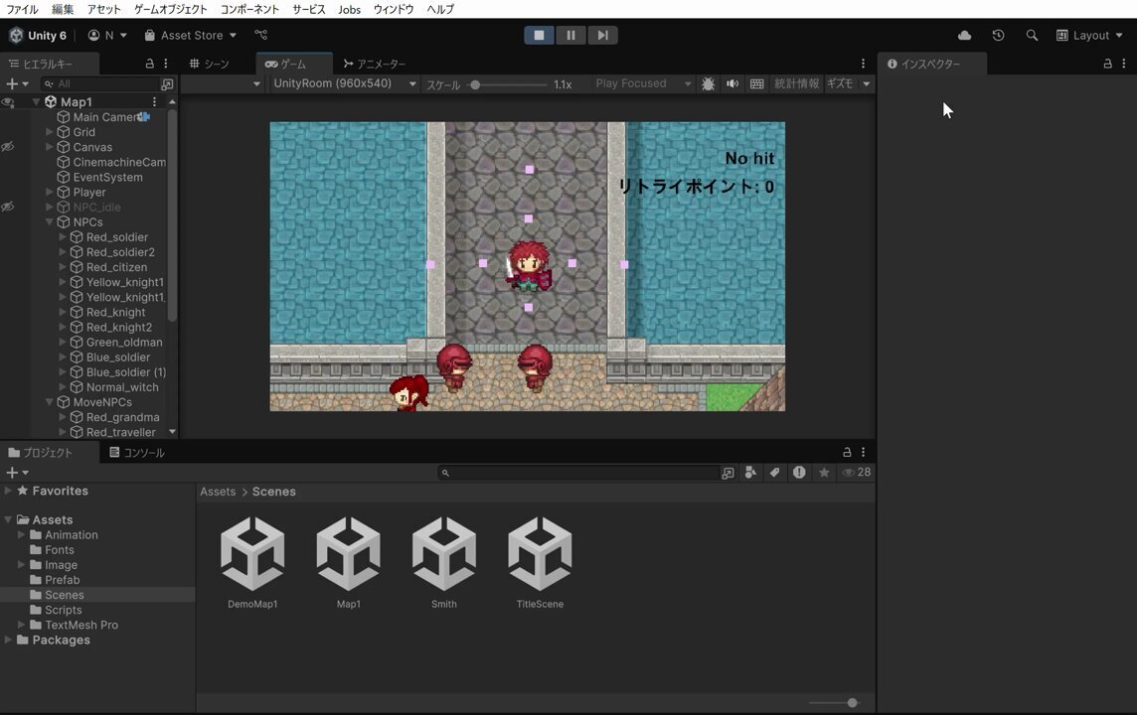
Task: Switch to the コンソール tab
Action: click(x=137, y=452)
